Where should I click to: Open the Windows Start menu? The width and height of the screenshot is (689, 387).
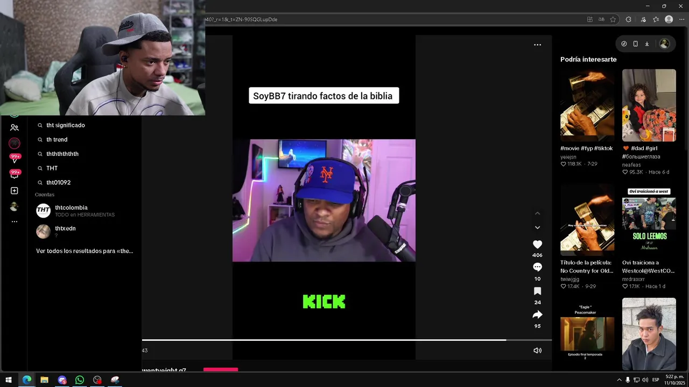[x=9, y=379]
